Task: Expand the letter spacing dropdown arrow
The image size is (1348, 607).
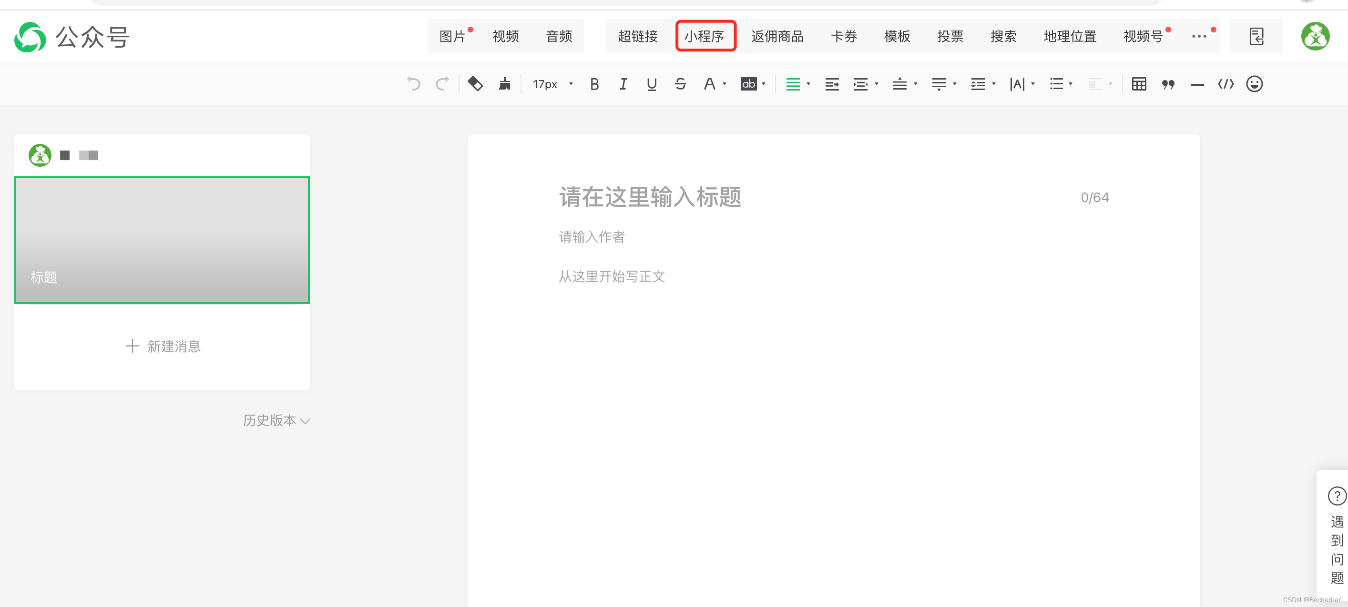Action: (x=1033, y=84)
